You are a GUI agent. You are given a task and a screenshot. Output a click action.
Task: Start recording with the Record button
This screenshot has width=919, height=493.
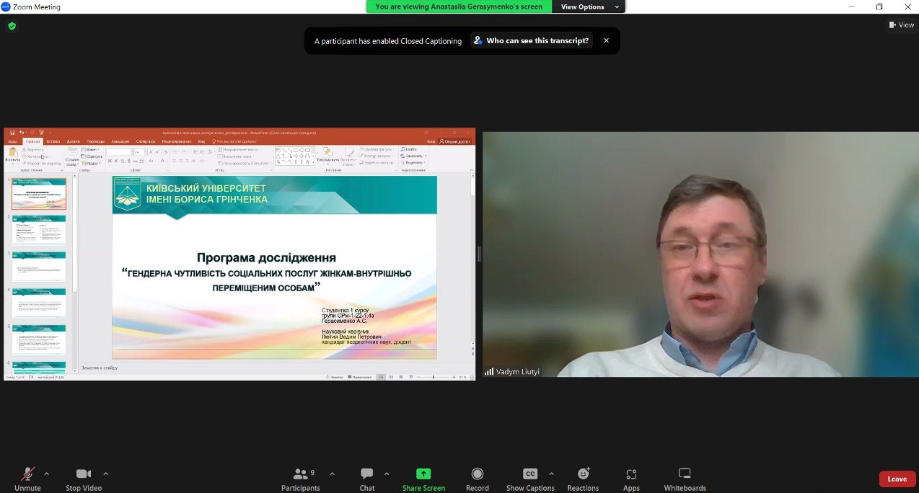click(x=477, y=479)
